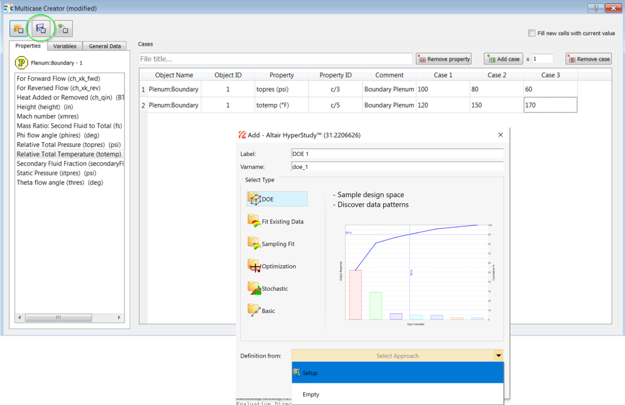Click Case 2 cell with value 150

click(x=497, y=105)
